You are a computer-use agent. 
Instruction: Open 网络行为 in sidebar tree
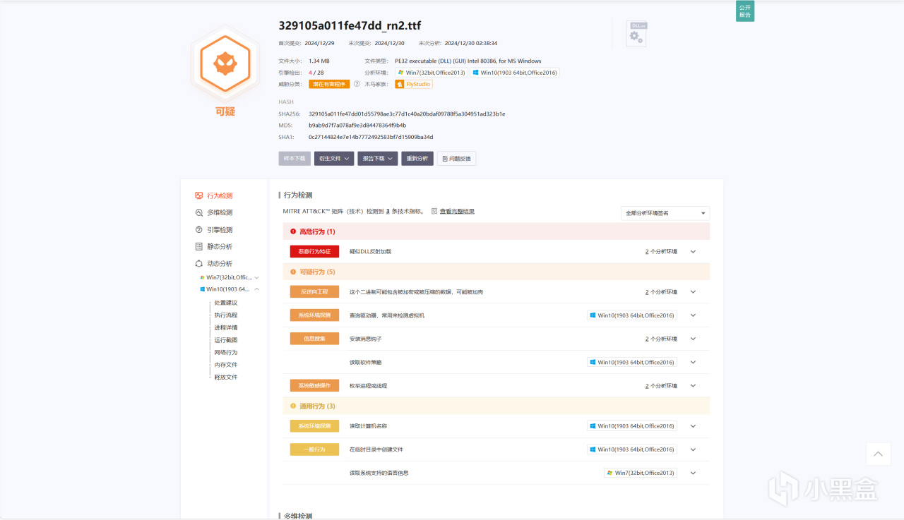(x=226, y=352)
